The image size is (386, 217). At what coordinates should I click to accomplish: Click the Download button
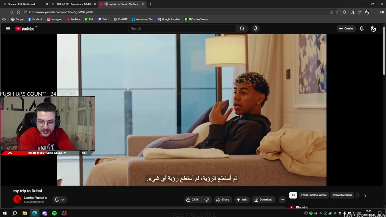[263, 200]
